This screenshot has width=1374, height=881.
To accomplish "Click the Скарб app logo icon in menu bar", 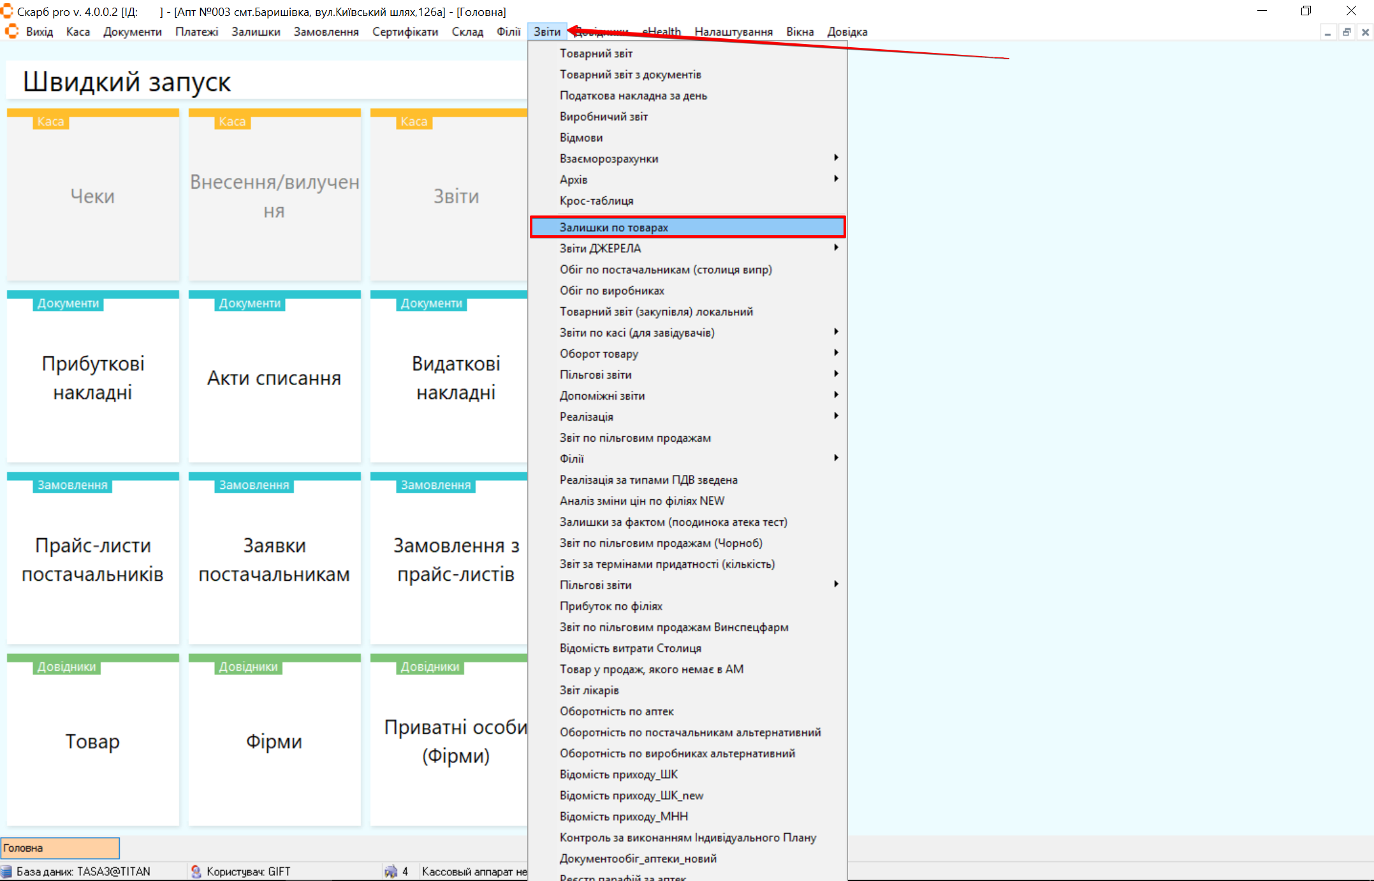I will tap(11, 31).
